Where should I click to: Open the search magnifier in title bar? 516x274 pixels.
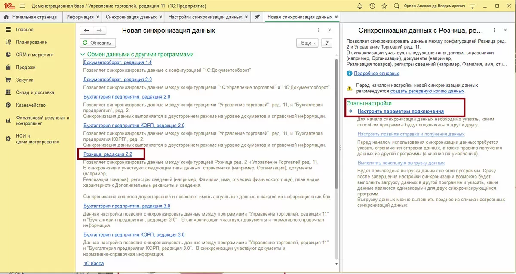tap(396, 6)
